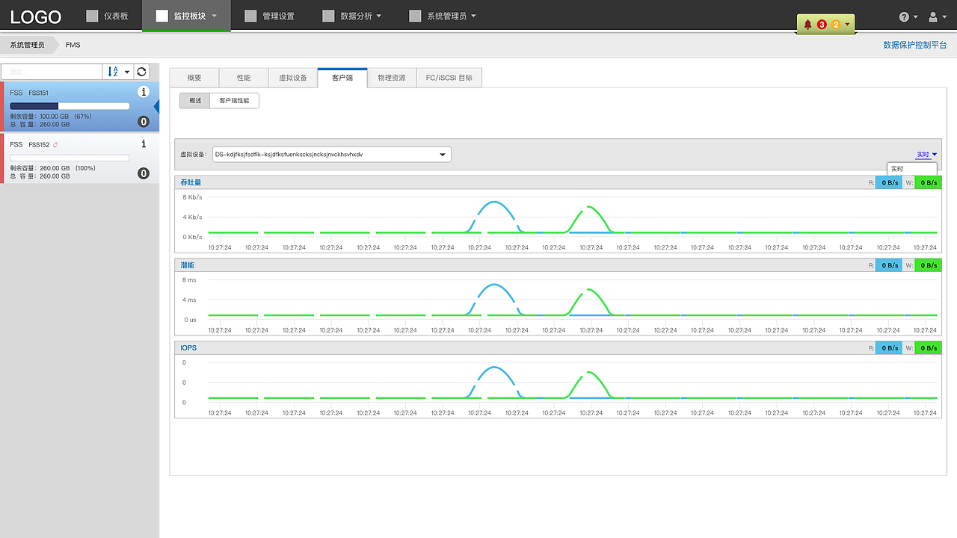
Task: Open the 系统管理员 top menu
Action: (443, 16)
